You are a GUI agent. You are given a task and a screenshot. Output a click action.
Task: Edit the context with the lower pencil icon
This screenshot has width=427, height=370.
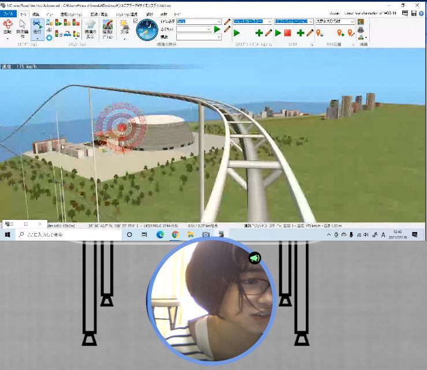[x=228, y=29]
